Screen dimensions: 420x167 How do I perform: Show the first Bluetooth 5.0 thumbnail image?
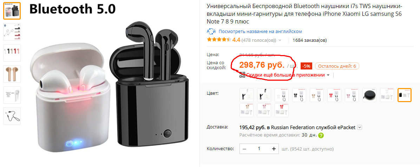tap(12, 11)
